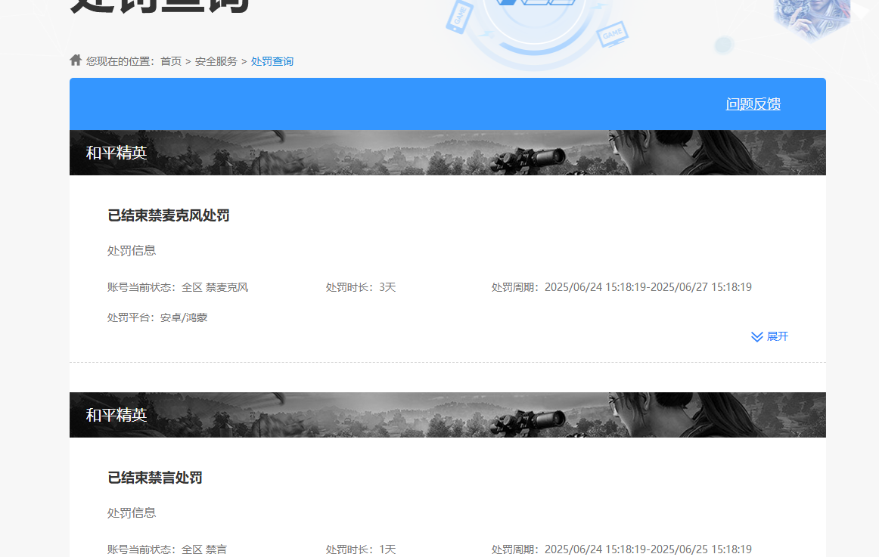Screen dimensions: 879x557
Task: Click the first 和平精英 game banner
Action: pos(447,152)
